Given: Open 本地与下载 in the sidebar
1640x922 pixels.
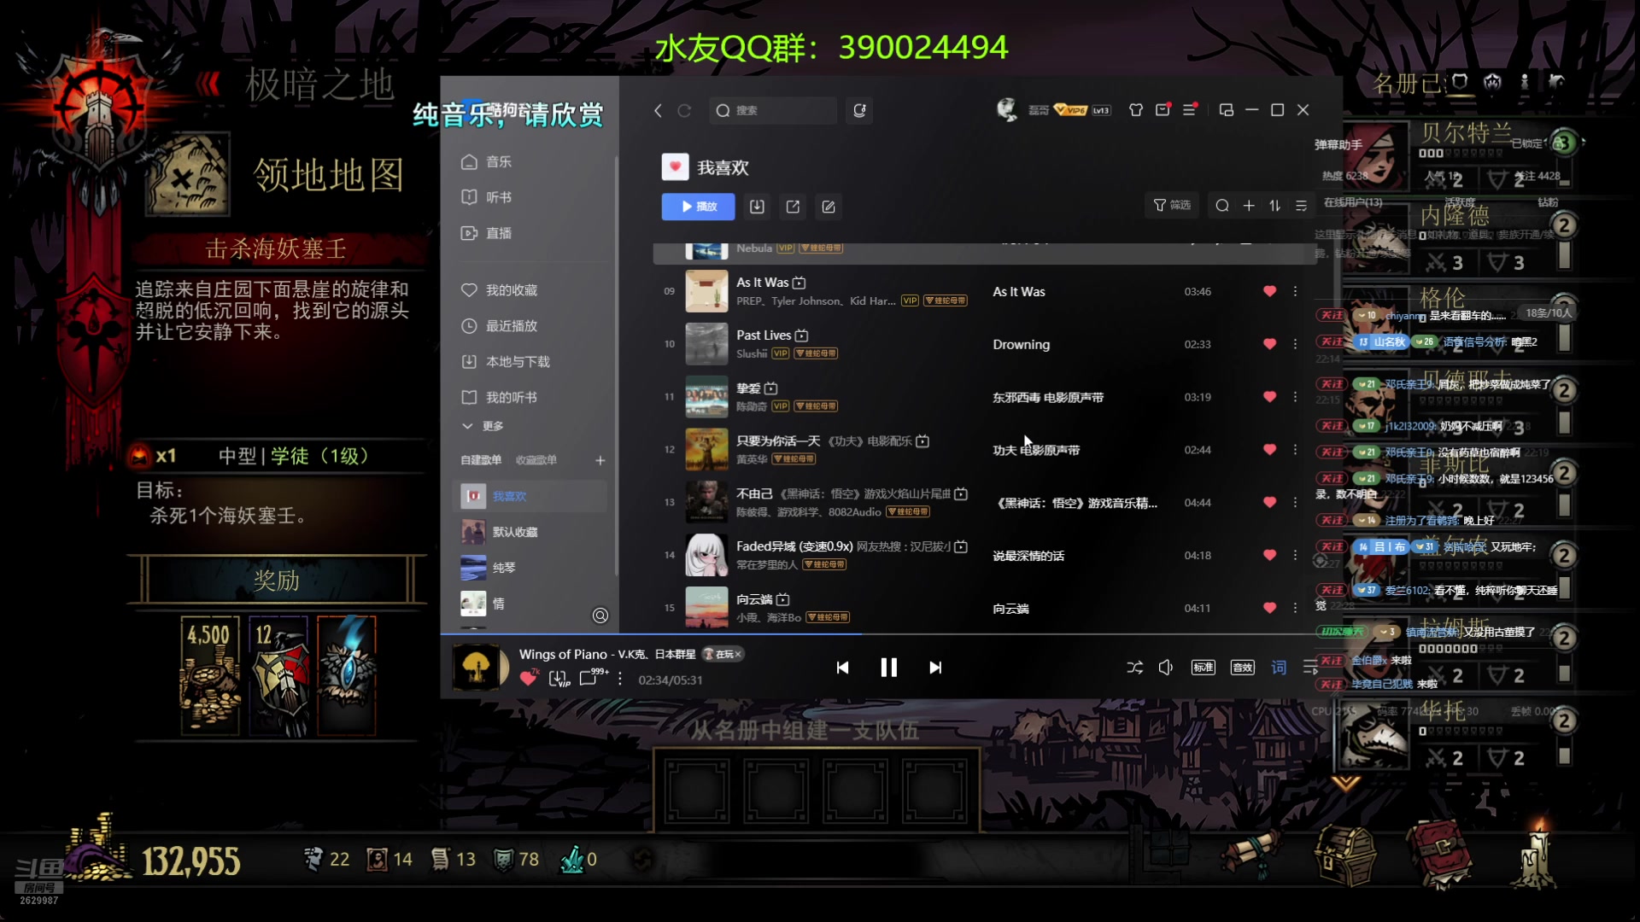Looking at the screenshot, I should 506,362.
